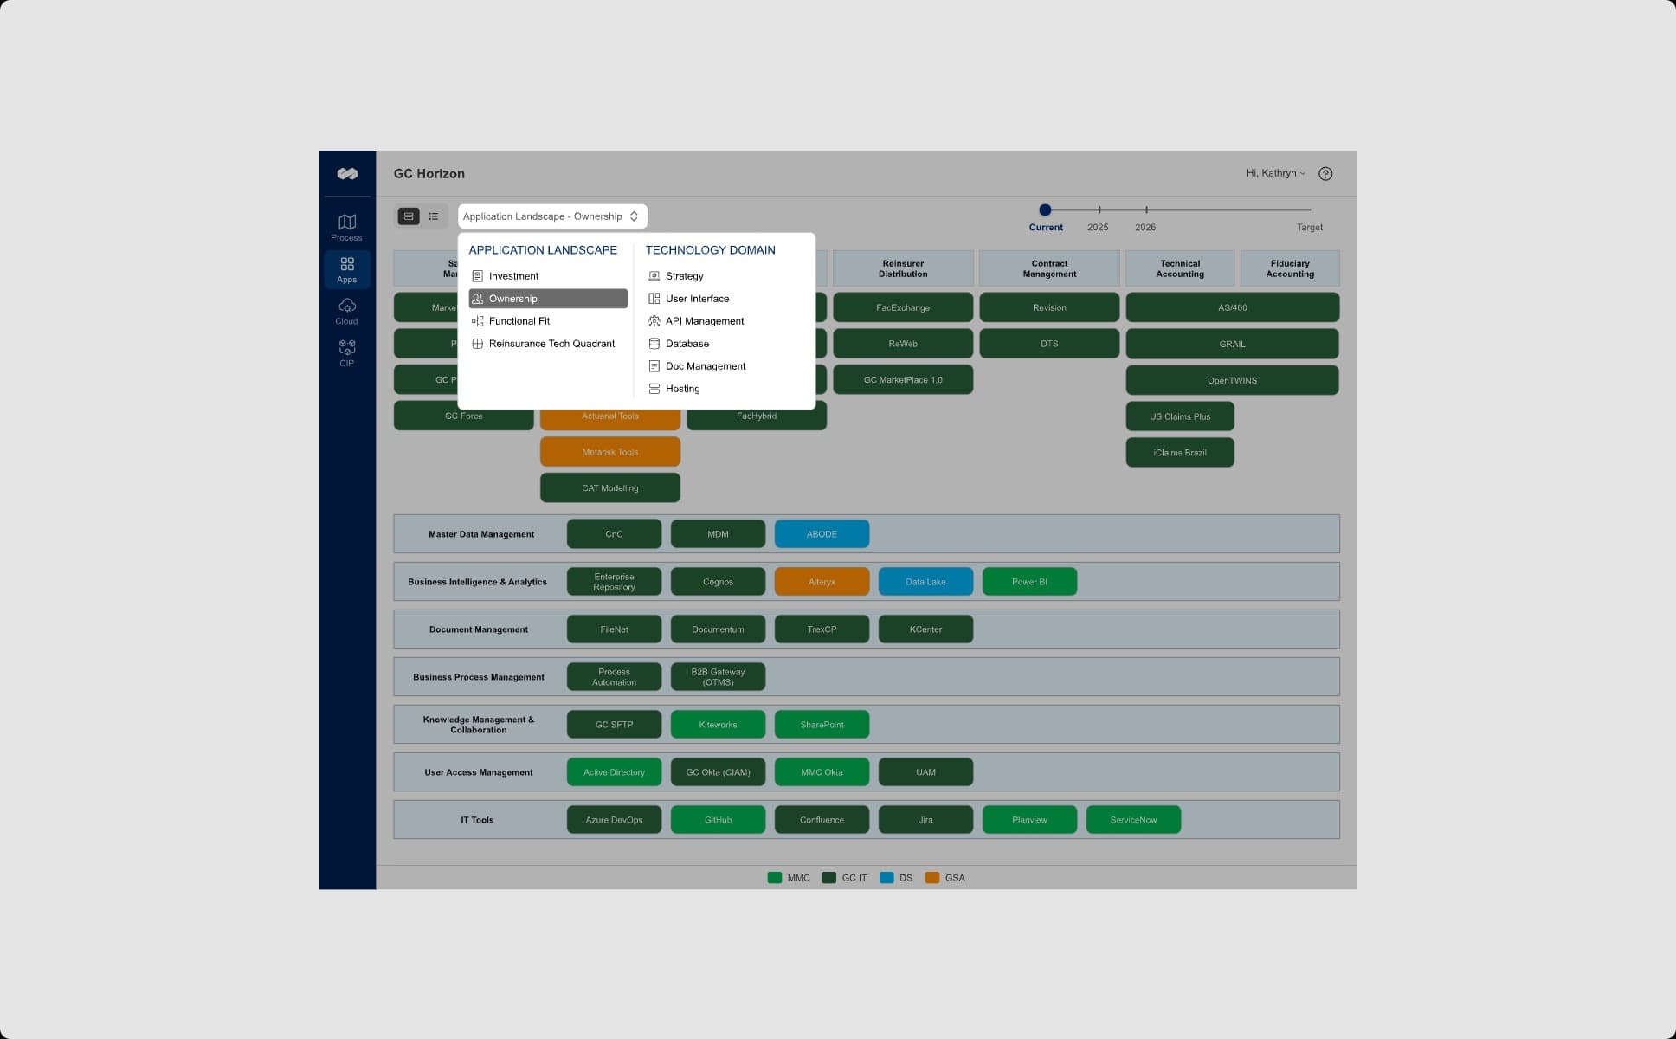Screen dimensions: 1676x1039
Task: Move timeline to 2026 marker
Action: tap(1146, 210)
